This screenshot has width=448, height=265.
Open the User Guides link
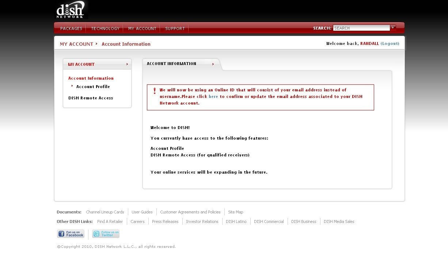tap(142, 212)
